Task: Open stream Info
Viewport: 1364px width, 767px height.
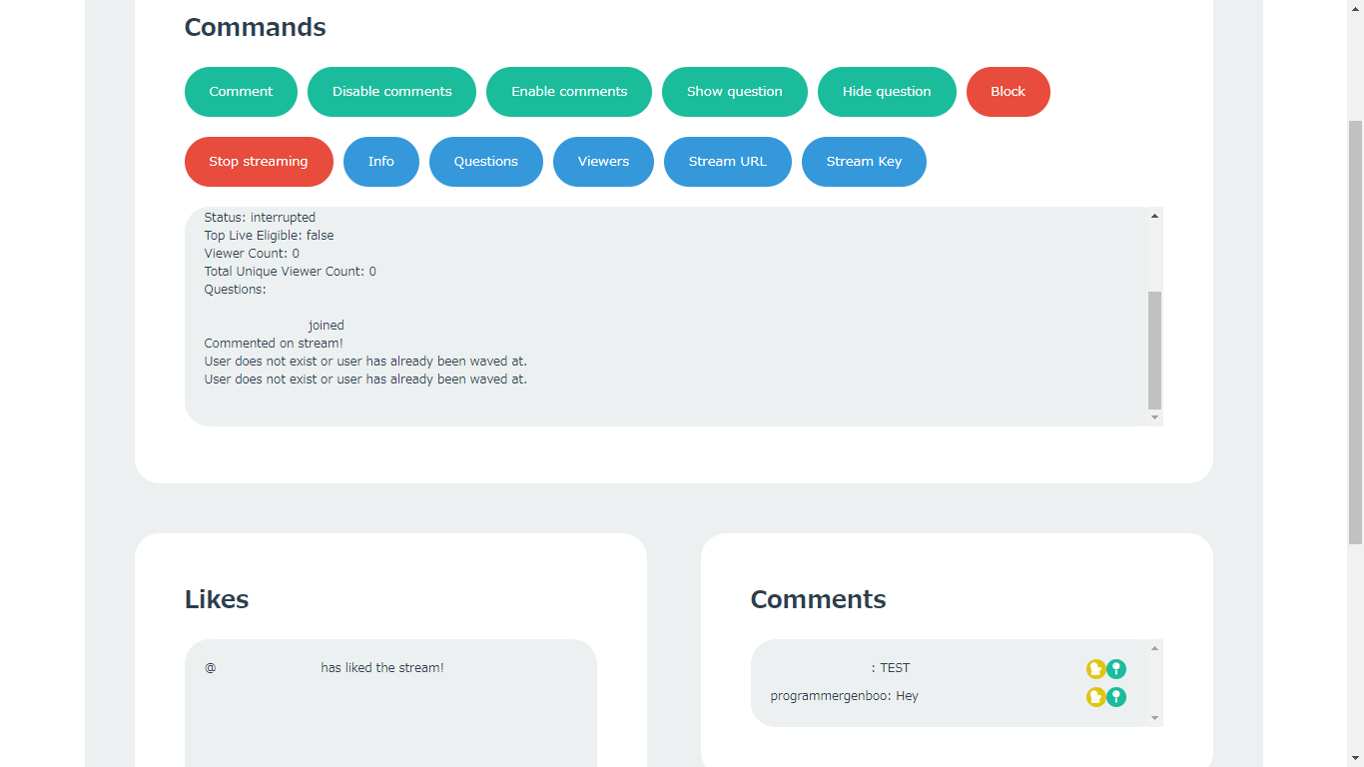Action: pos(381,162)
